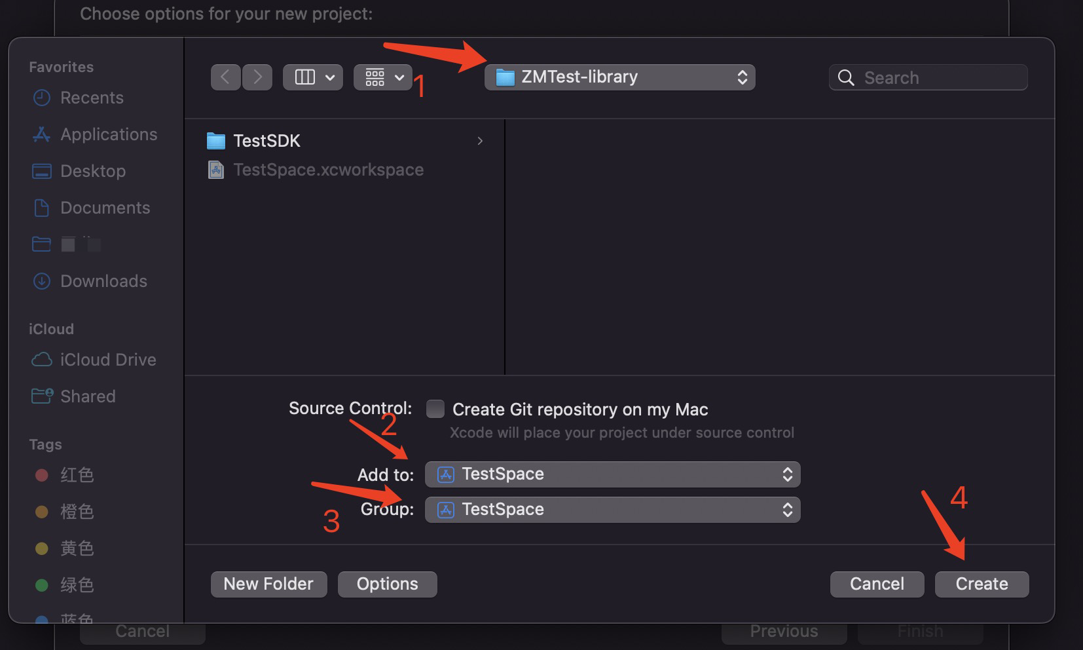This screenshot has width=1083, height=650.
Task: Click the TestSDK folder icon
Action: pyautogui.click(x=216, y=141)
